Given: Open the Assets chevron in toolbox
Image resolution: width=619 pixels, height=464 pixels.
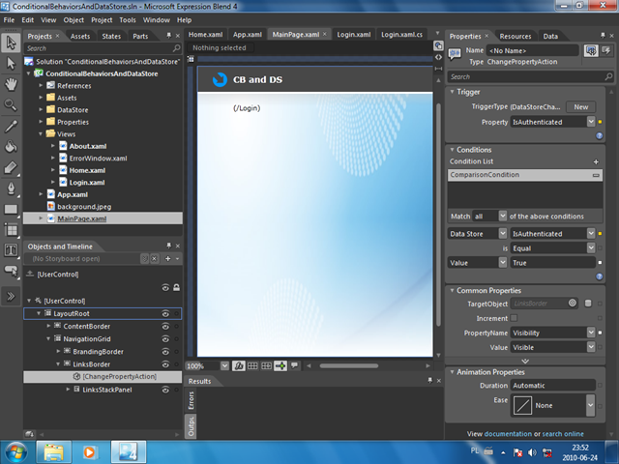Looking at the screenshot, I should point(11,296).
